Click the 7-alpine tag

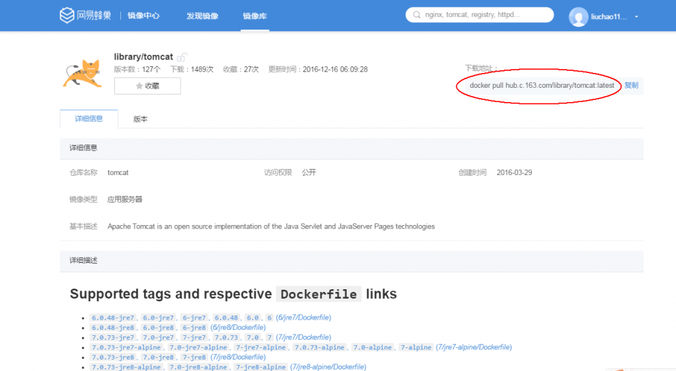[x=416, y=347]
